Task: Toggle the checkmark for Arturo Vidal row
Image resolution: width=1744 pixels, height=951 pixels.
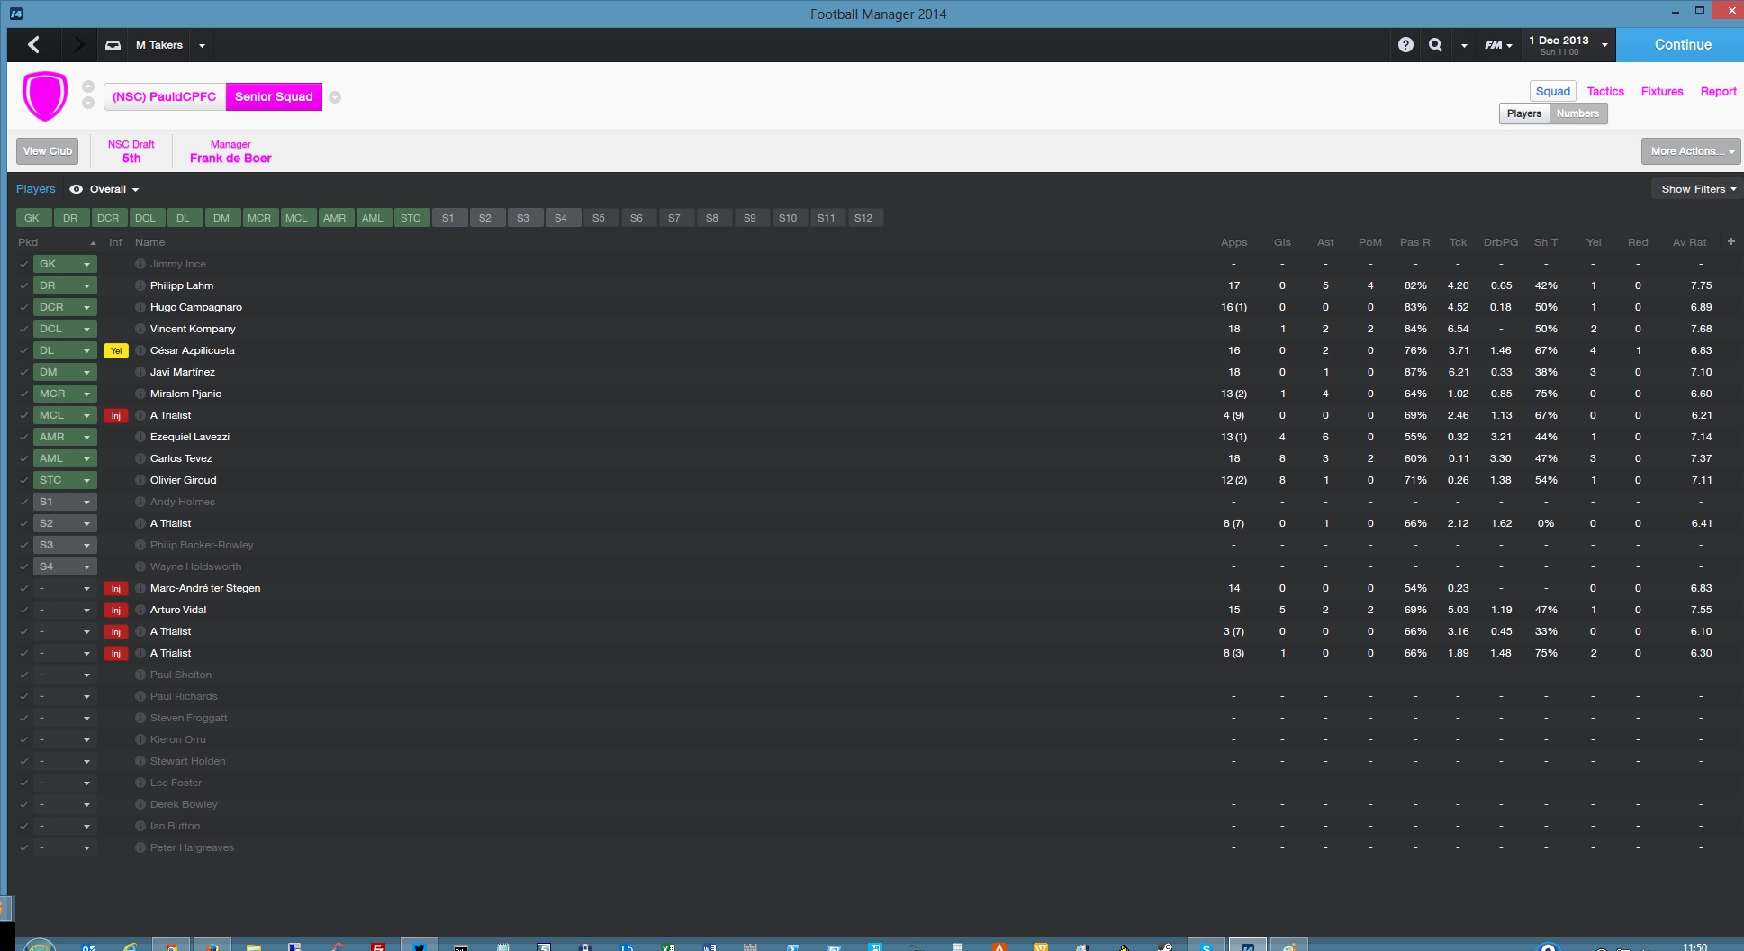Action: pyautogui.click(x=23, y=610)
